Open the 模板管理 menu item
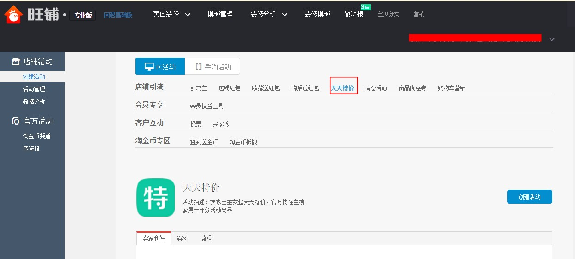The width and height of the screenshot is (575, 259). (x=220, y=14)
